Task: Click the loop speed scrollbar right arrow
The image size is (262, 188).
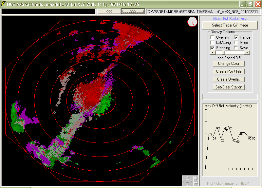Action: (247, 52)
